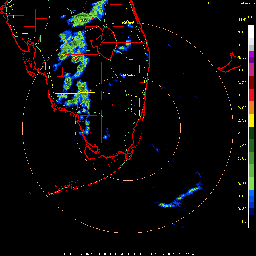Image resolution: width=256 pixels, height=256 pixels.
Task: Select the 3.52 legend value
Action: click(x=242, y=82)
